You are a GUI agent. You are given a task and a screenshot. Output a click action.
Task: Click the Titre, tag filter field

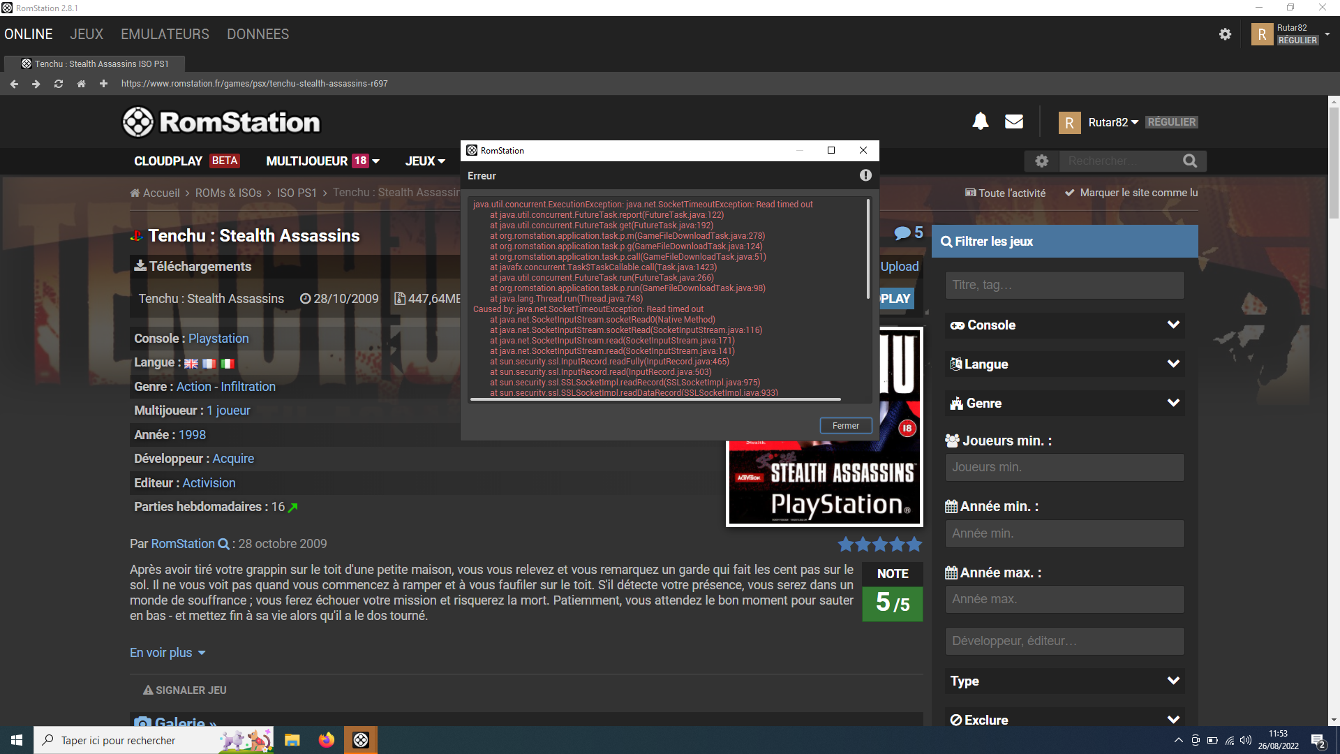[1064, 285]
